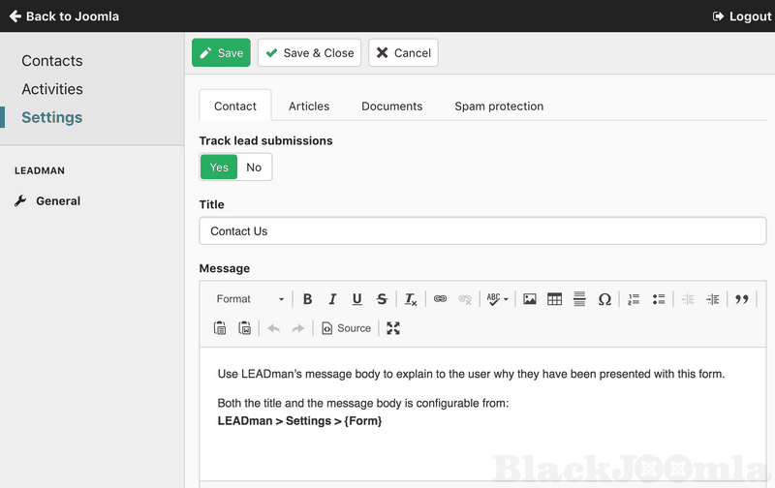Insert a link with the chain icon

click(x=440, y=299)
